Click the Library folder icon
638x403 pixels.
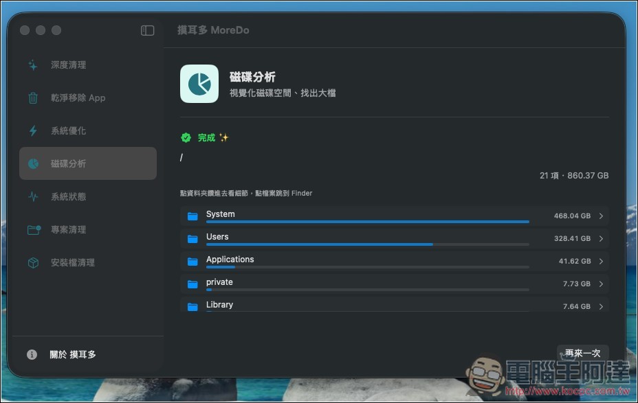tap(192, 307)
